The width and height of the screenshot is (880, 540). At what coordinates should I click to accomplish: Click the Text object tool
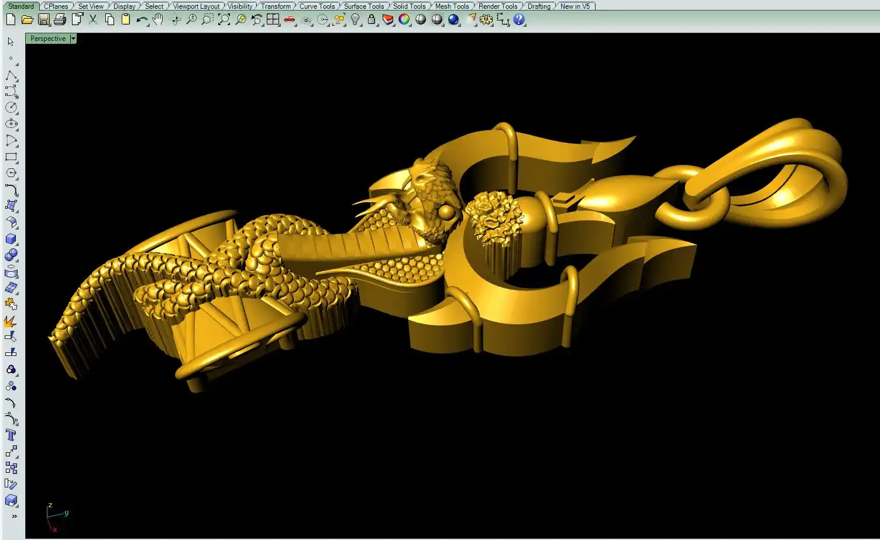tap(11, 435)
